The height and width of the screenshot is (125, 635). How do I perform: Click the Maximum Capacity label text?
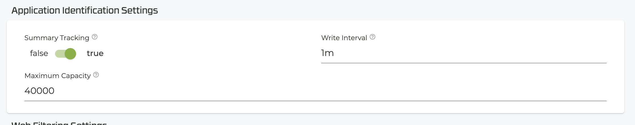[x=58, y=76]
